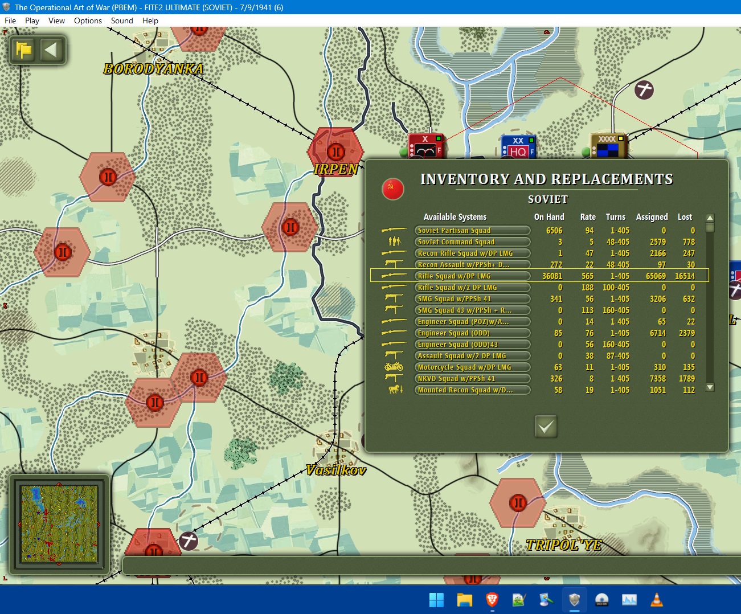Click the Assigned value 65069

[x=656, y=276]
